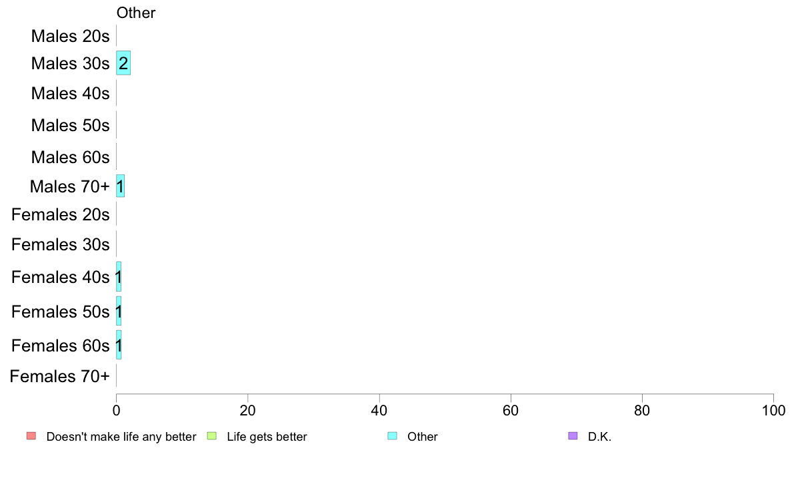The width and height of the screenshot is (792, 490).
Task: Select the Females 50s cyan bar
Action: point(119,312)
